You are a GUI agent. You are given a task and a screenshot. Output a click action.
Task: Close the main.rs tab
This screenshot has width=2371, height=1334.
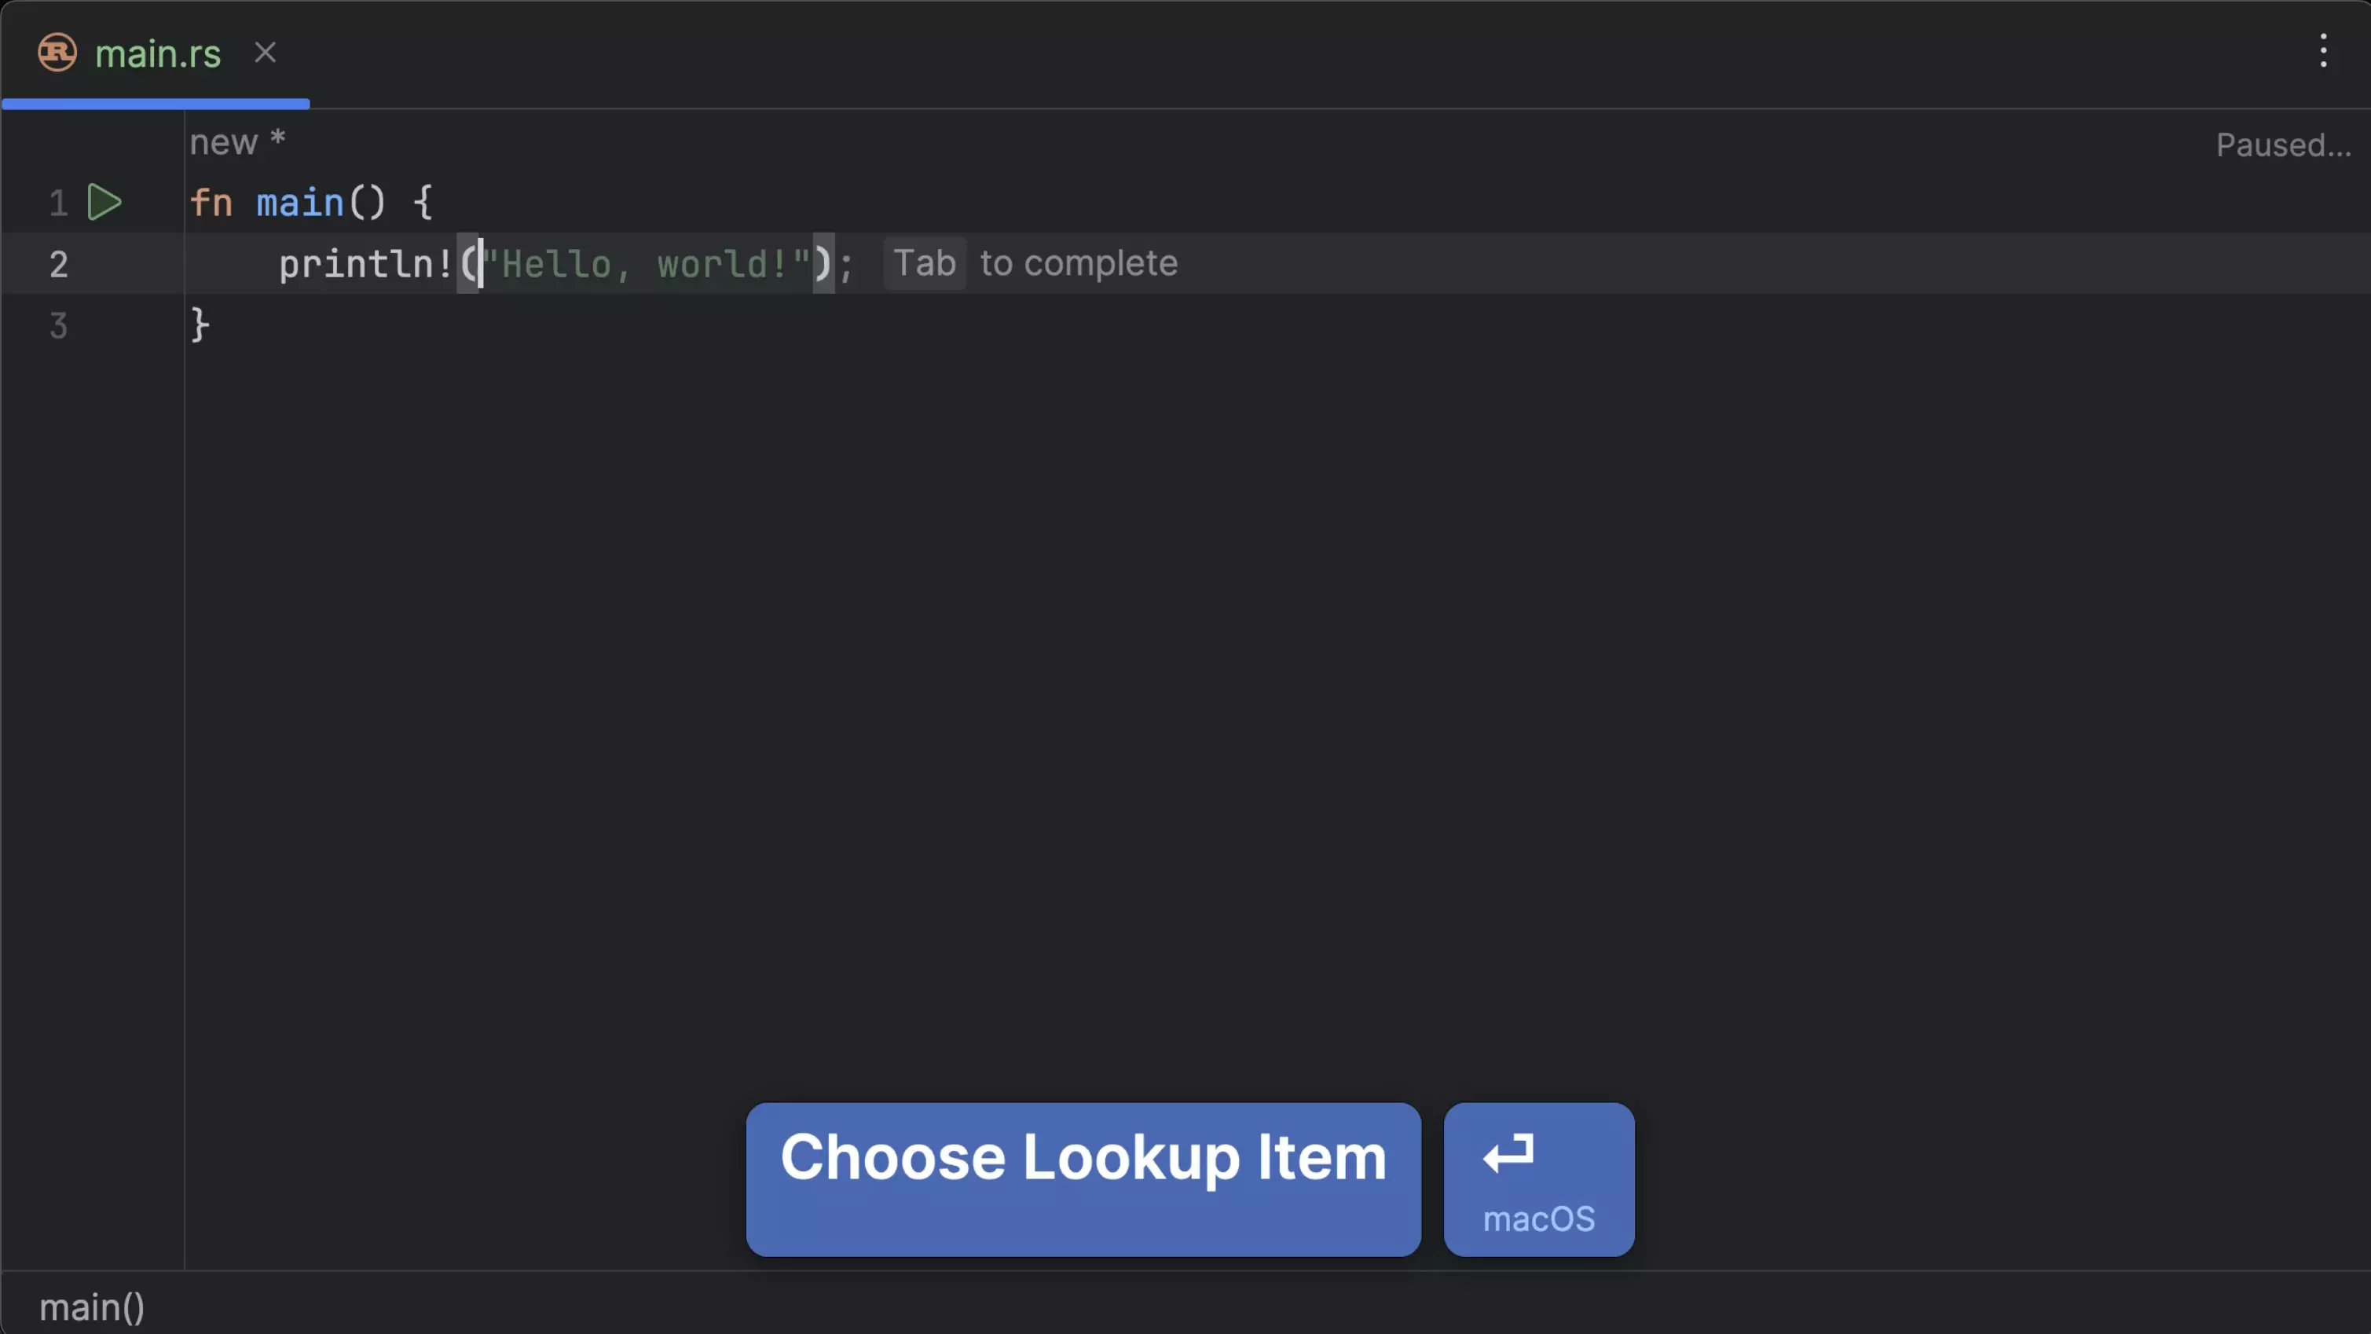point(265,53)
